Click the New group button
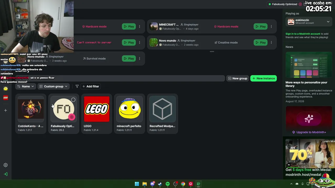Screen dimensions: 335x188 (238, 78)
